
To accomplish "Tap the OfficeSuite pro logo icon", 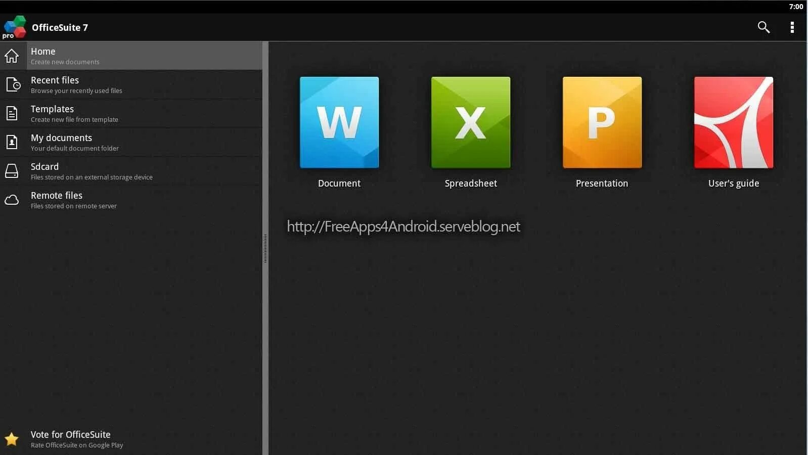I will (x=14, y=27).
